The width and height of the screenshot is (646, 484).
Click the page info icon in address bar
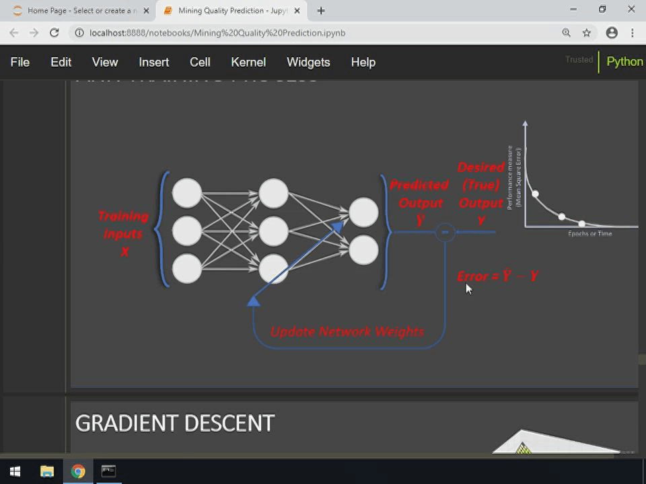click(79, 32)
